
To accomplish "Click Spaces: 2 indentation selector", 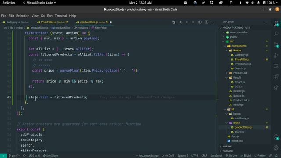I will point(183,156).
